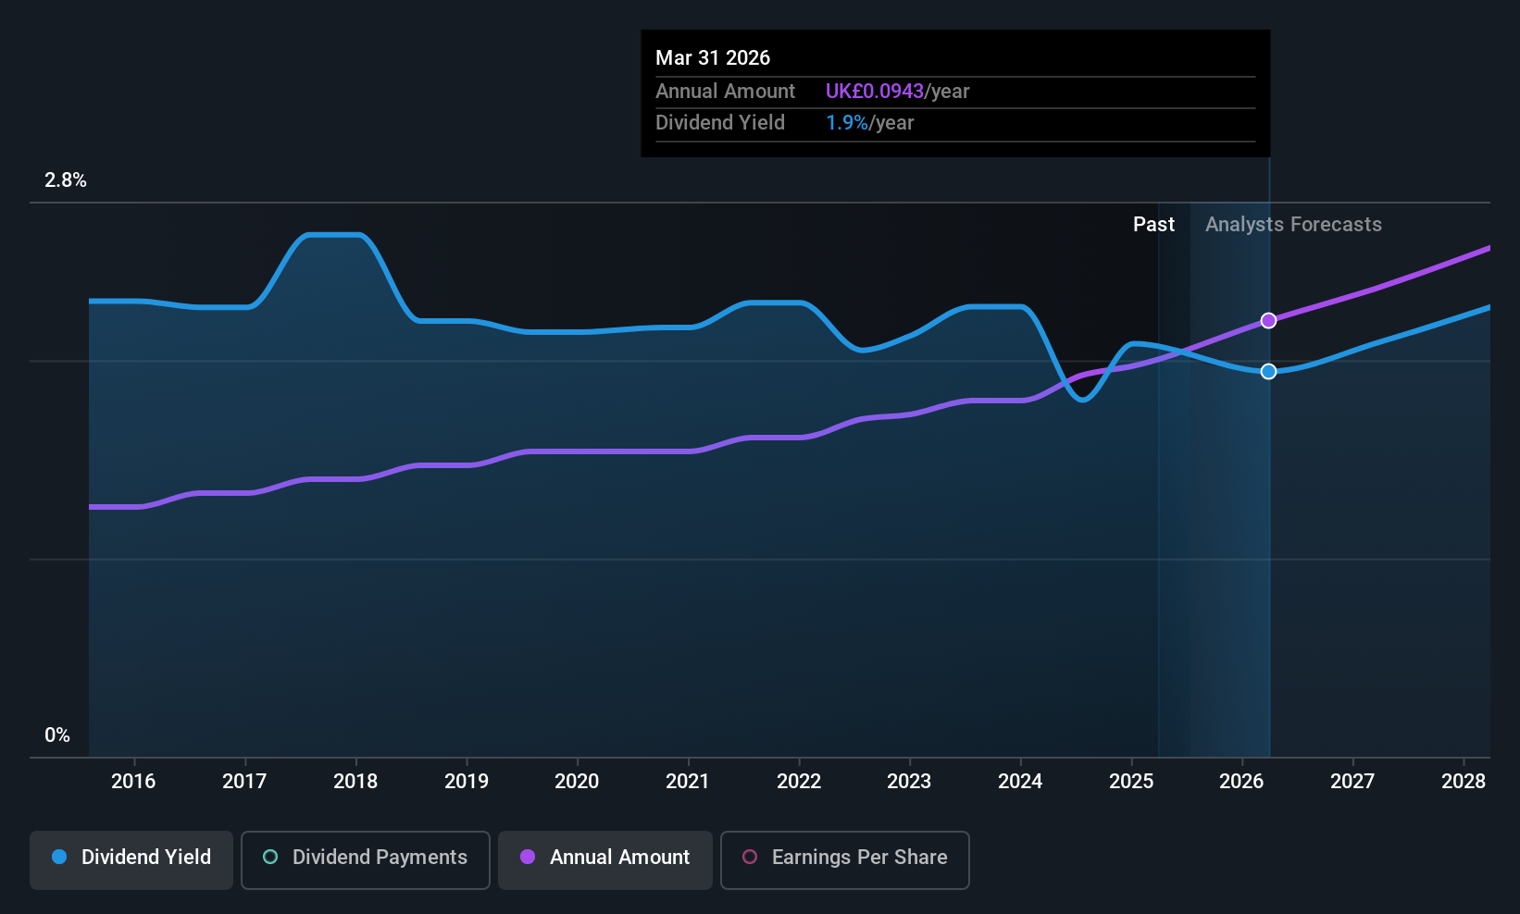This screenshot has width=1520, height=914.
Task: Click the Mar 31 2026 tooltip header
Action: click(x=713, y=57)
